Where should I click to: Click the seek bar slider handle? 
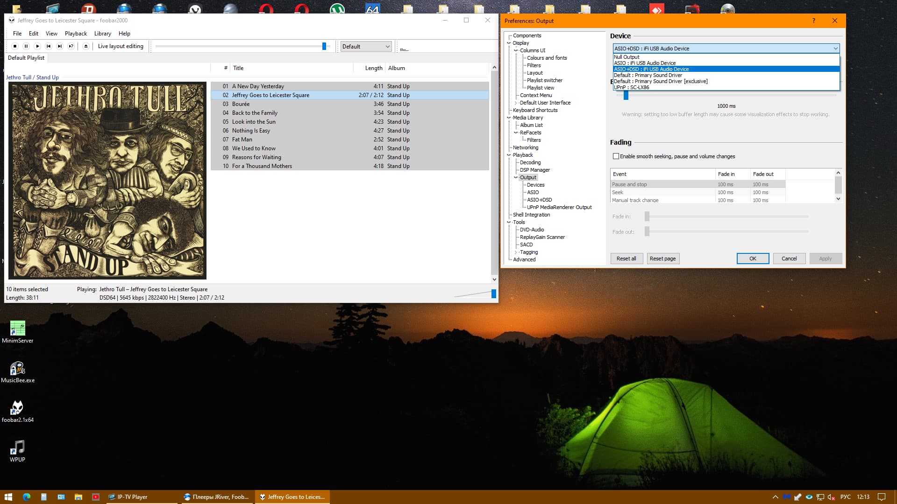[324, 46]
